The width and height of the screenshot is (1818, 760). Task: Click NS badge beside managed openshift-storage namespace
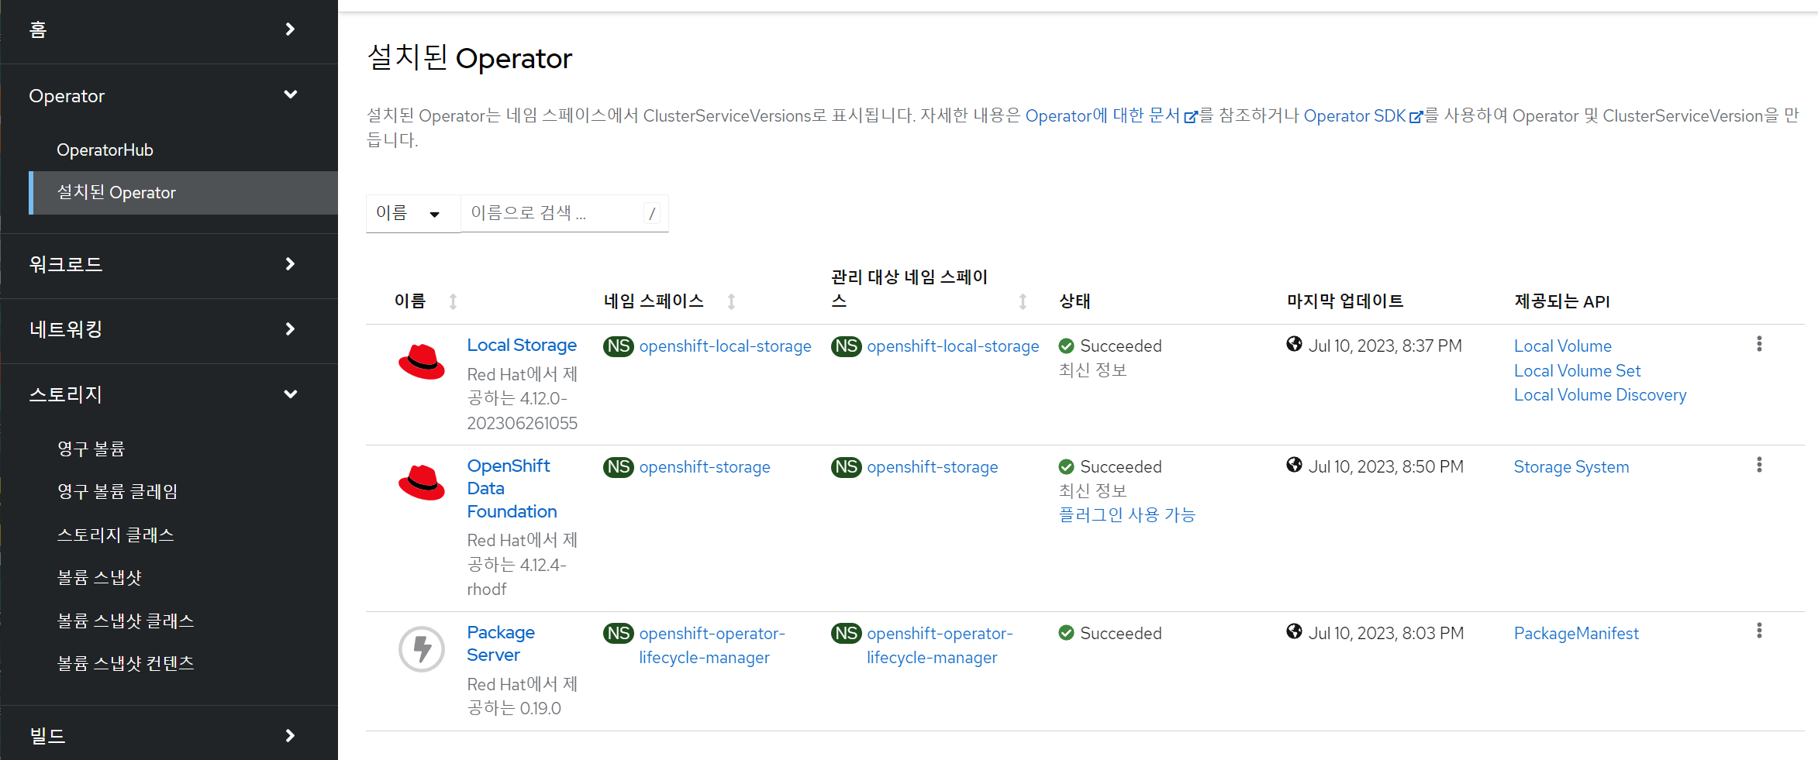847,467
